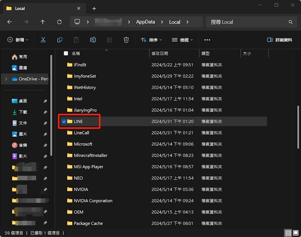Viewport: 301px width, 237px height.
Task: Select the imyfoneSet folder
Action: 85,76
